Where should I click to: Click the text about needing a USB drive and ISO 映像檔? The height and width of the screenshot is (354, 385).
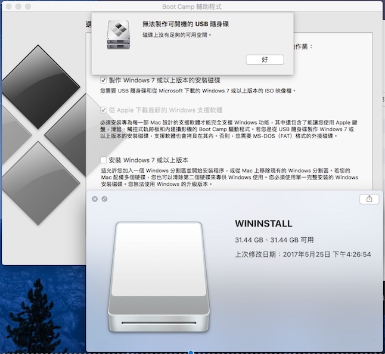coord(198,91)
